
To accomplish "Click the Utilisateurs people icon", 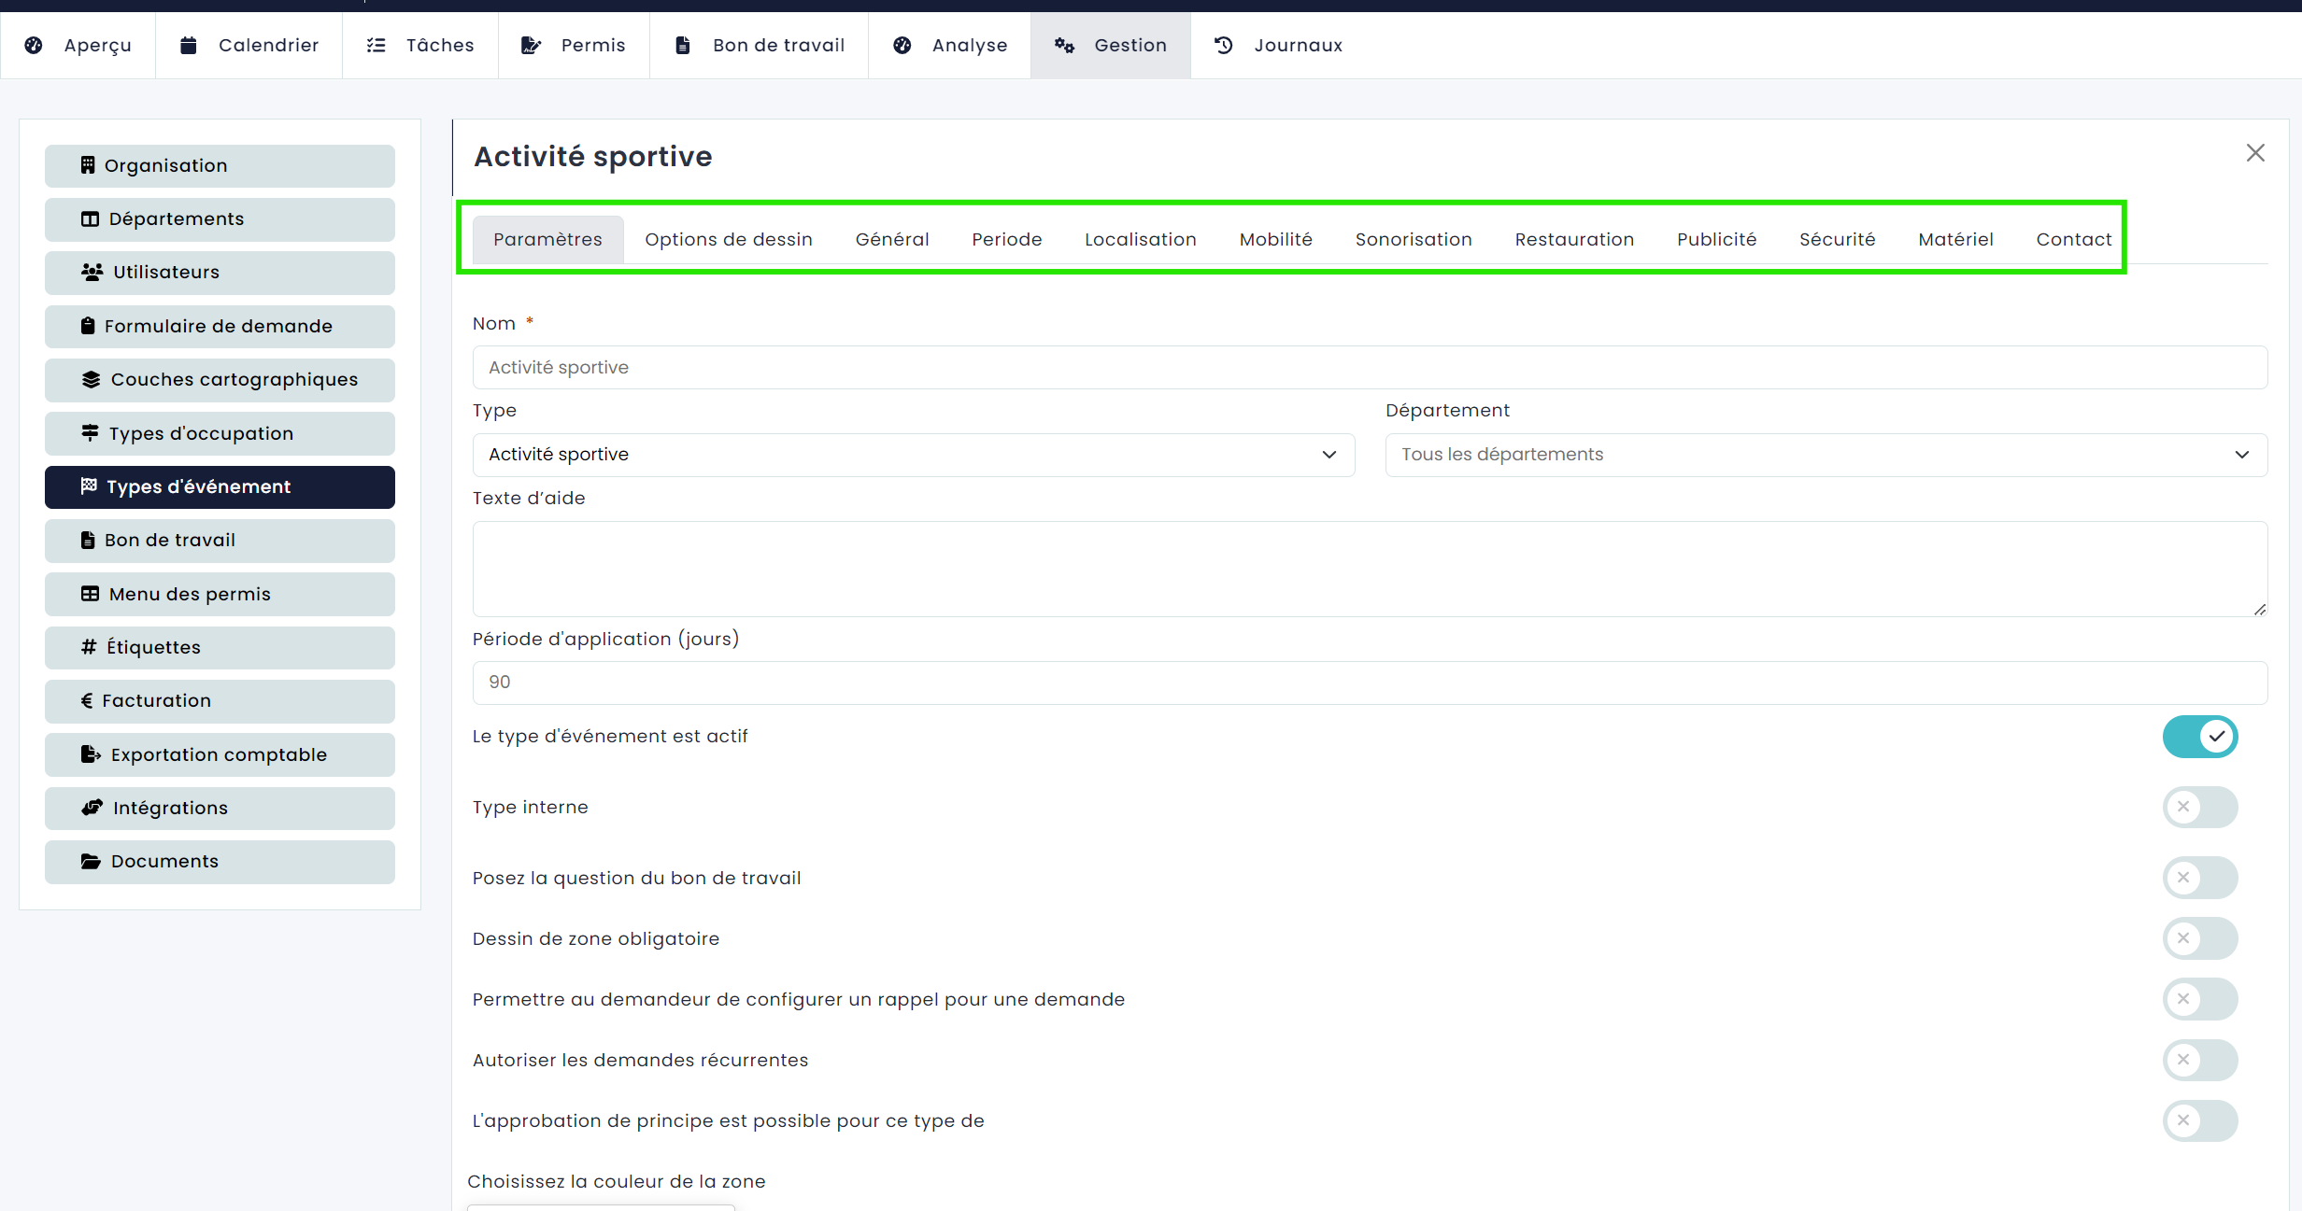I will tap(92, 272).
